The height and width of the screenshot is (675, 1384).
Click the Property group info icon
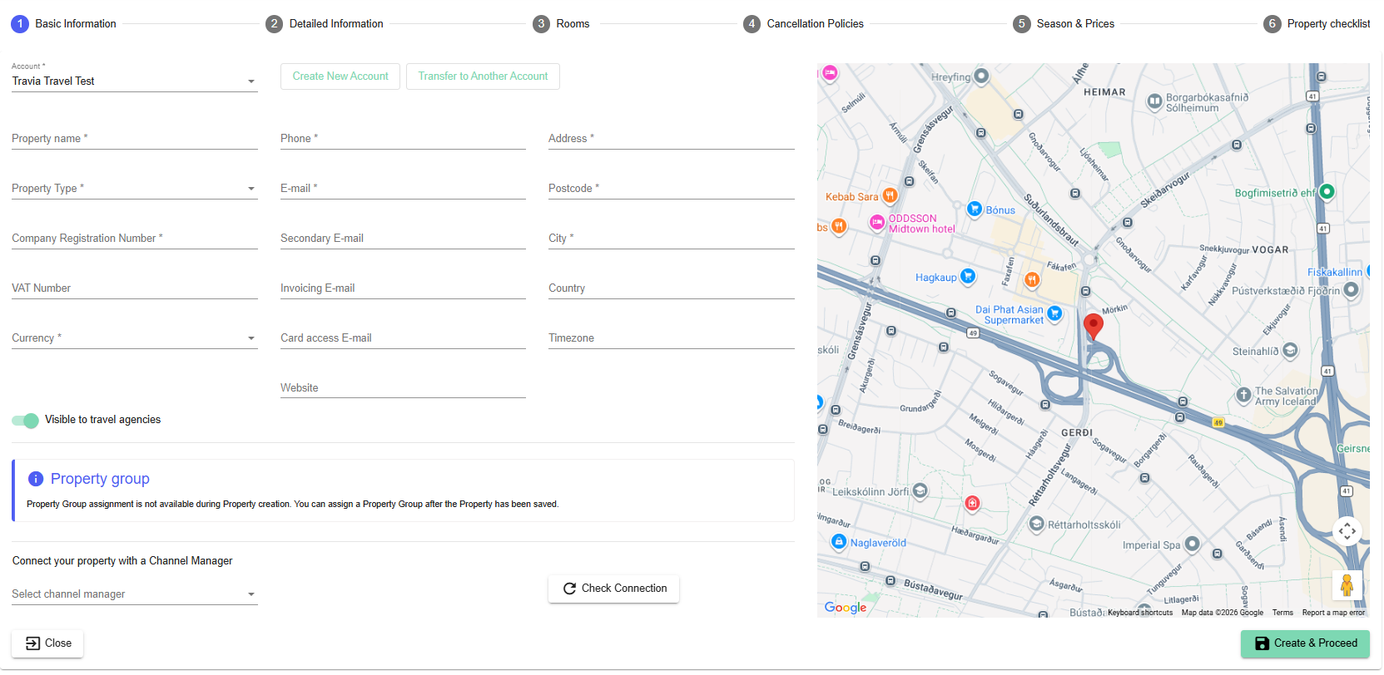(36, 479)
